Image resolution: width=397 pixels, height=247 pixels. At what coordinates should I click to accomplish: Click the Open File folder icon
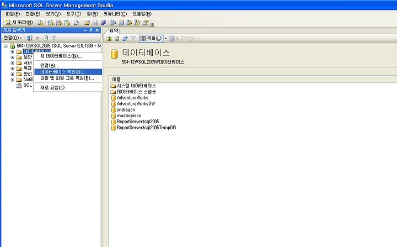(x=87, y=23)
